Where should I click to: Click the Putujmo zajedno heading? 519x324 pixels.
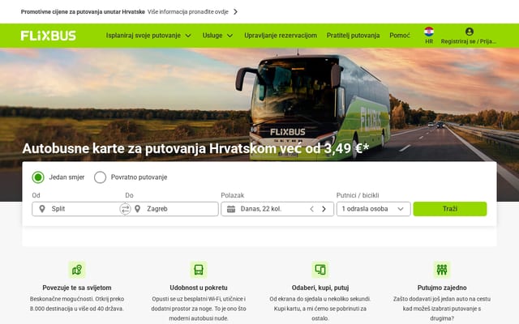point(442,288)
